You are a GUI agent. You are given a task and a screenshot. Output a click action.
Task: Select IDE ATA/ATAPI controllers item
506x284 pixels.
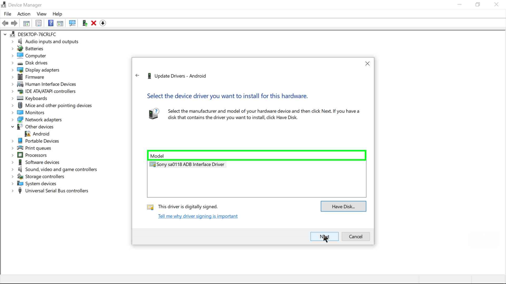pos(50,91)
